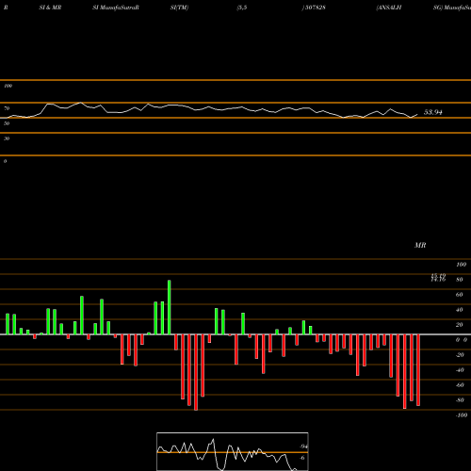Select the 'SI & MR' header text

click(50, 8)
